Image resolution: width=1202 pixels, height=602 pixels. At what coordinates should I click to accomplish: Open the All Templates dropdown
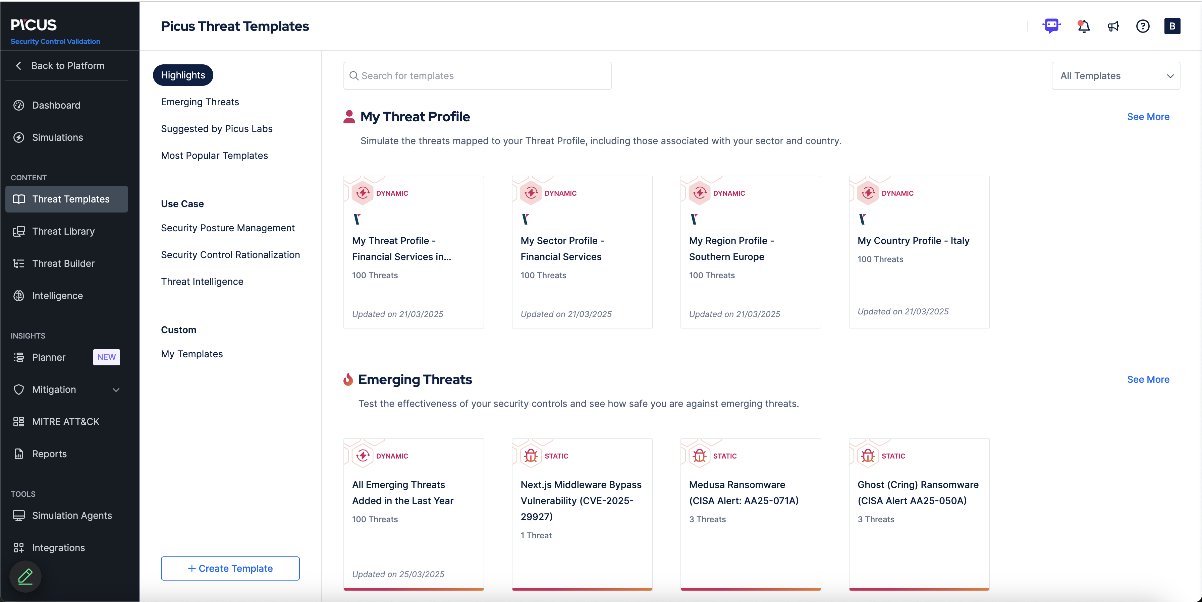(1115, 76)
